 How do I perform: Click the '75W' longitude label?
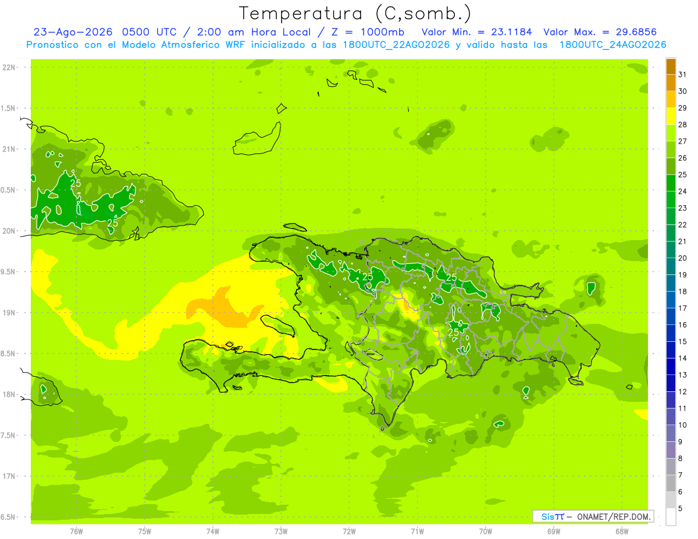(x=145, y=531)
